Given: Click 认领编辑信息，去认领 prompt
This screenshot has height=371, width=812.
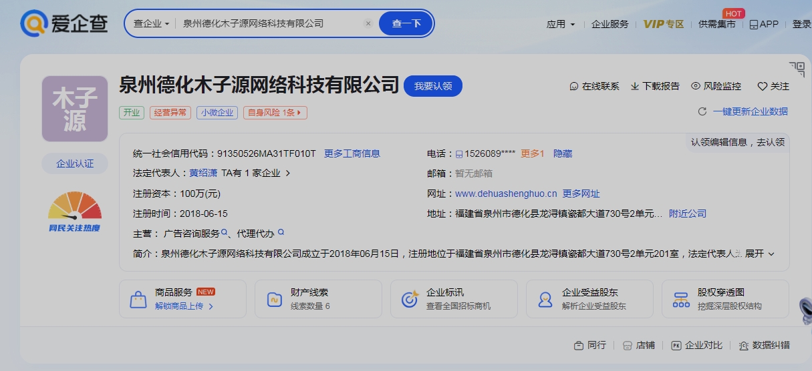Looking at the screenshot, I should [738, 142].
